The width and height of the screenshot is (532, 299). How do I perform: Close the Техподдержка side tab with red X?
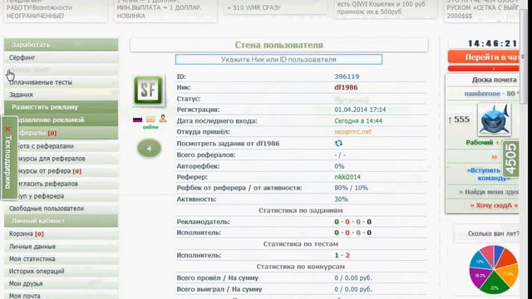(8, 130)
